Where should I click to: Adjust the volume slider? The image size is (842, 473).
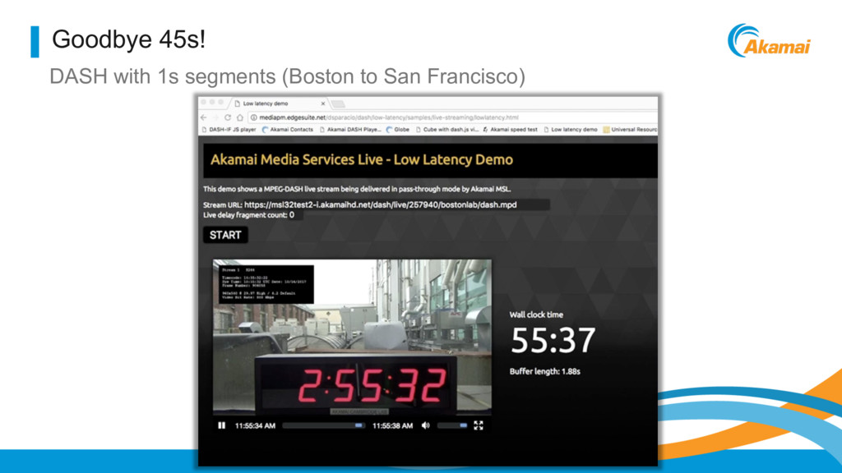(x=452, y=425)
